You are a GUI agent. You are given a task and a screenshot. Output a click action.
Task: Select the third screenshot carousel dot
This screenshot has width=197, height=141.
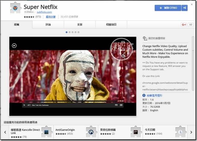pos(73,32)
